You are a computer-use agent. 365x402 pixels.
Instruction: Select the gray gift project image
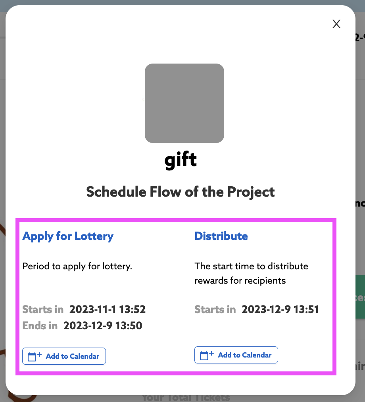pyautogui.click(x=184, y=103)
